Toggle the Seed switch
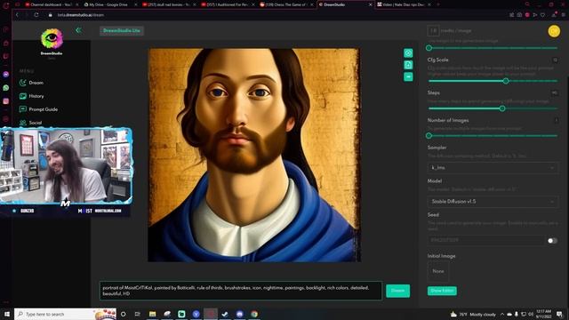 click(x=552, y=241)
